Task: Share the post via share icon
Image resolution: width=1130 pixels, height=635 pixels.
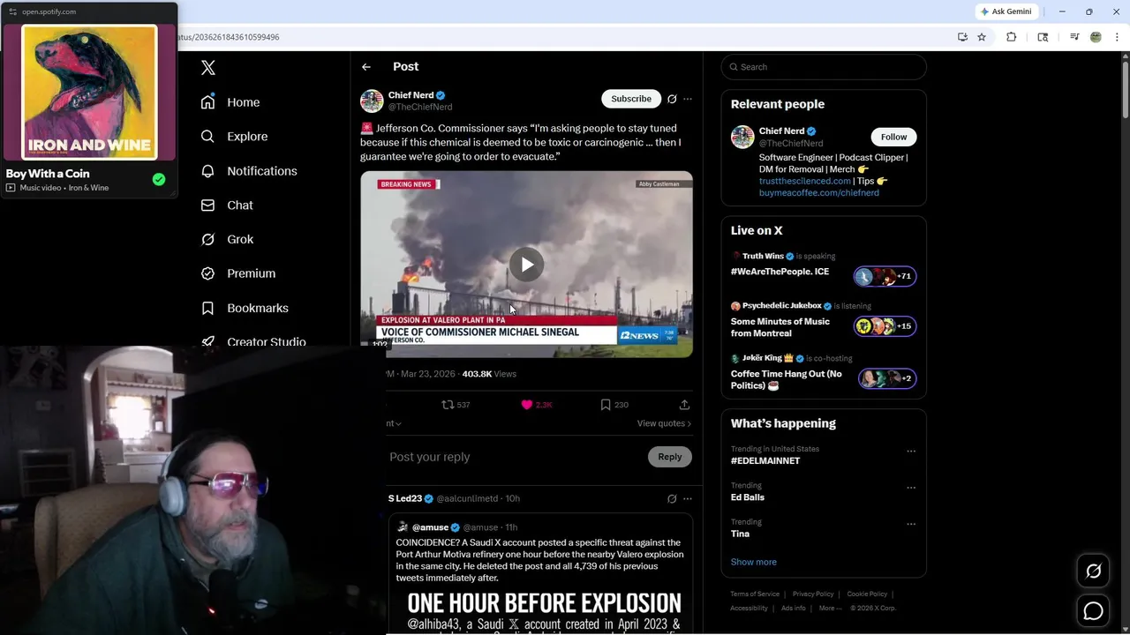Action: (684, 405)
